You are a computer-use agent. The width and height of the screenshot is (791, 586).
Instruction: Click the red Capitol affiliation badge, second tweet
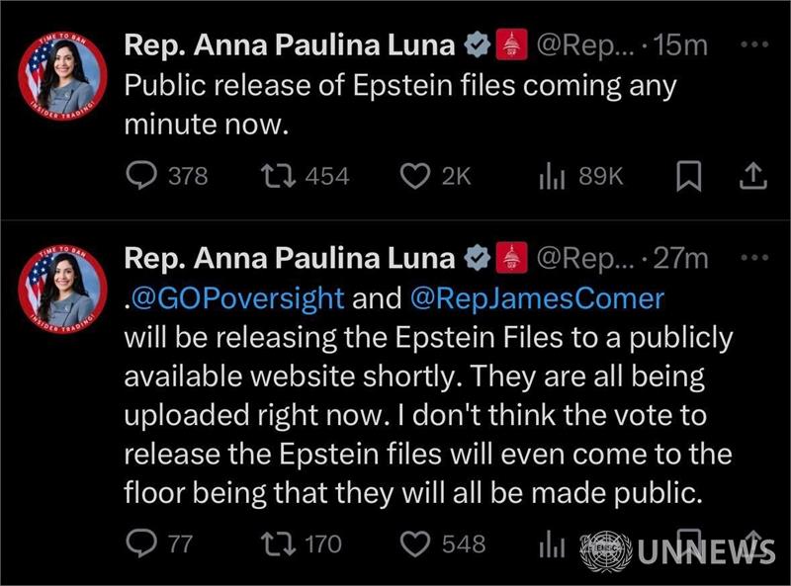click(x=511, y=258)
